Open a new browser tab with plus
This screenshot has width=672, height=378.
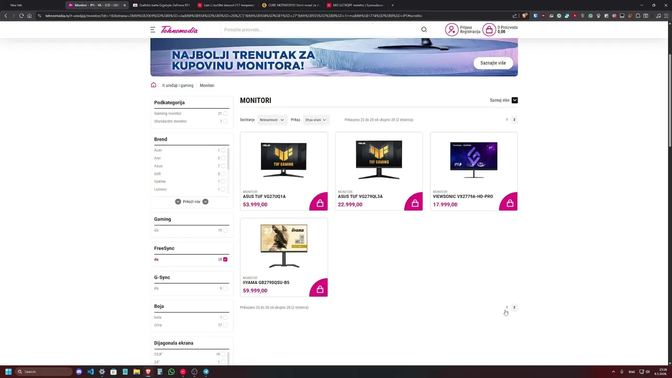point(393,5)
